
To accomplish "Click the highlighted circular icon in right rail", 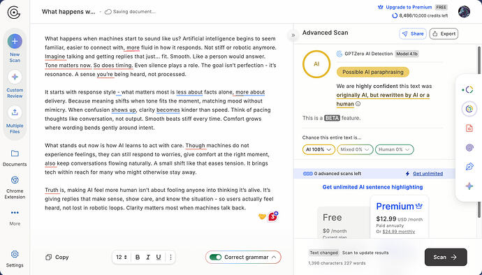I will tap(469, 109).
